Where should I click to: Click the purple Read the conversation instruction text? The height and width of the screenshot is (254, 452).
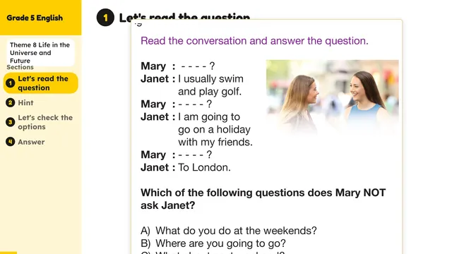(x=254, y=41)
